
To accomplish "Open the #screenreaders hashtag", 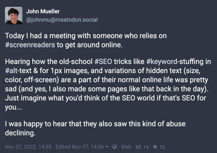I will click(x=30, y=45).
